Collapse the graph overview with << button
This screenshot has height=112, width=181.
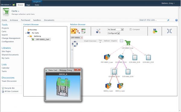122,41
